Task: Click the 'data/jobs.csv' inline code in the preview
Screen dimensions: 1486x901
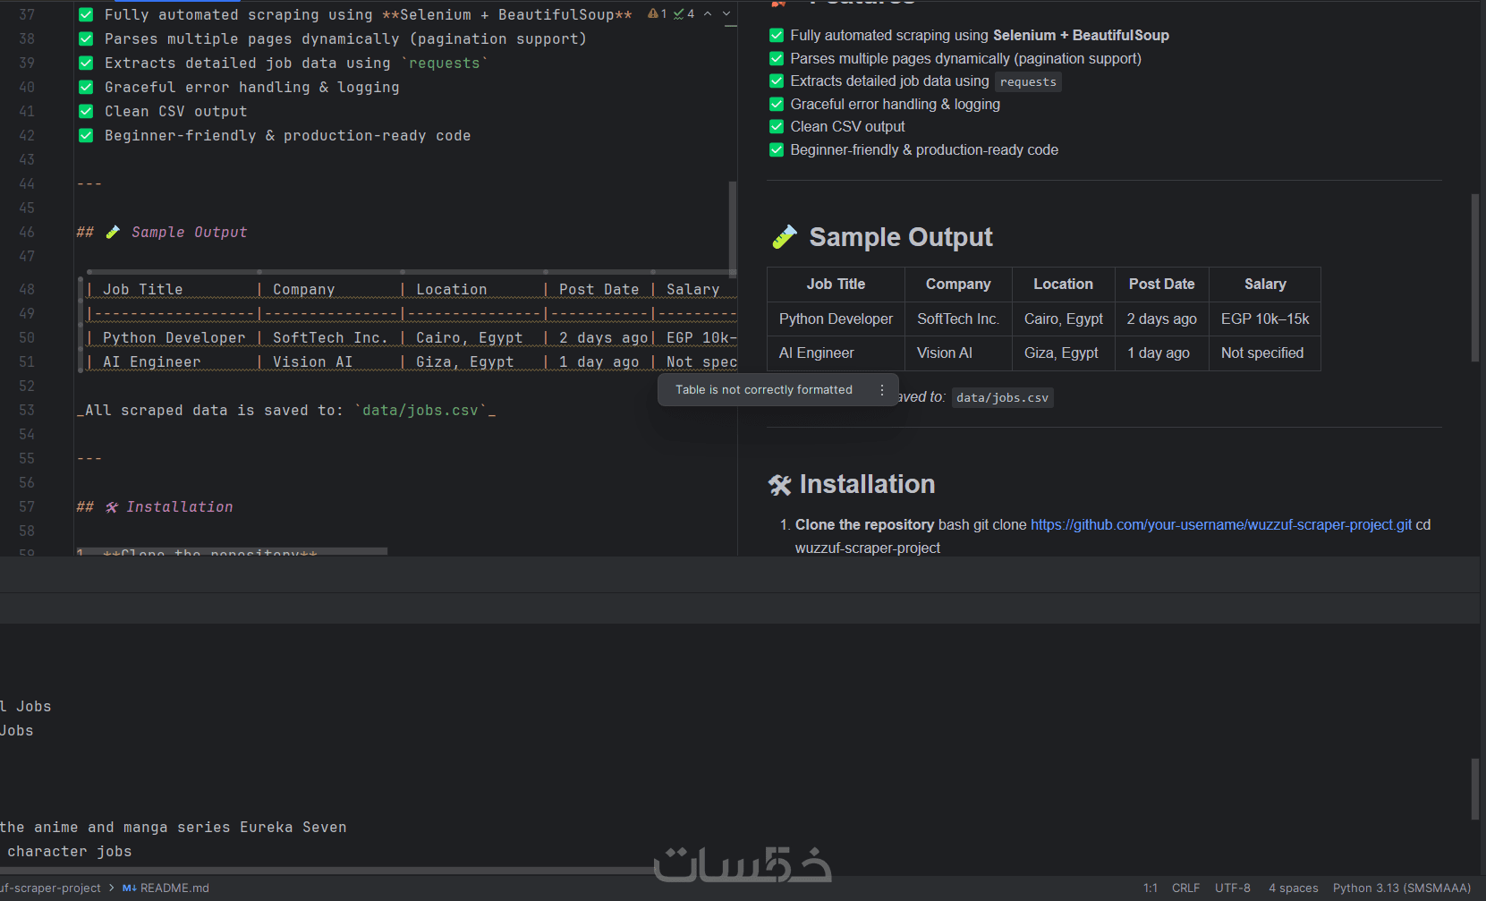Action: 1002,398
